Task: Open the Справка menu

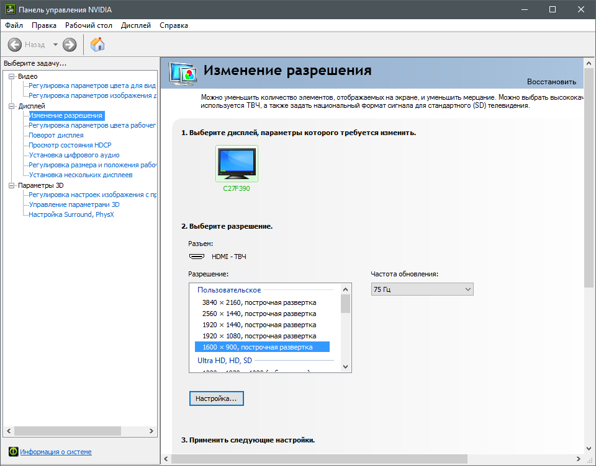Action: (x=174, y=25)
